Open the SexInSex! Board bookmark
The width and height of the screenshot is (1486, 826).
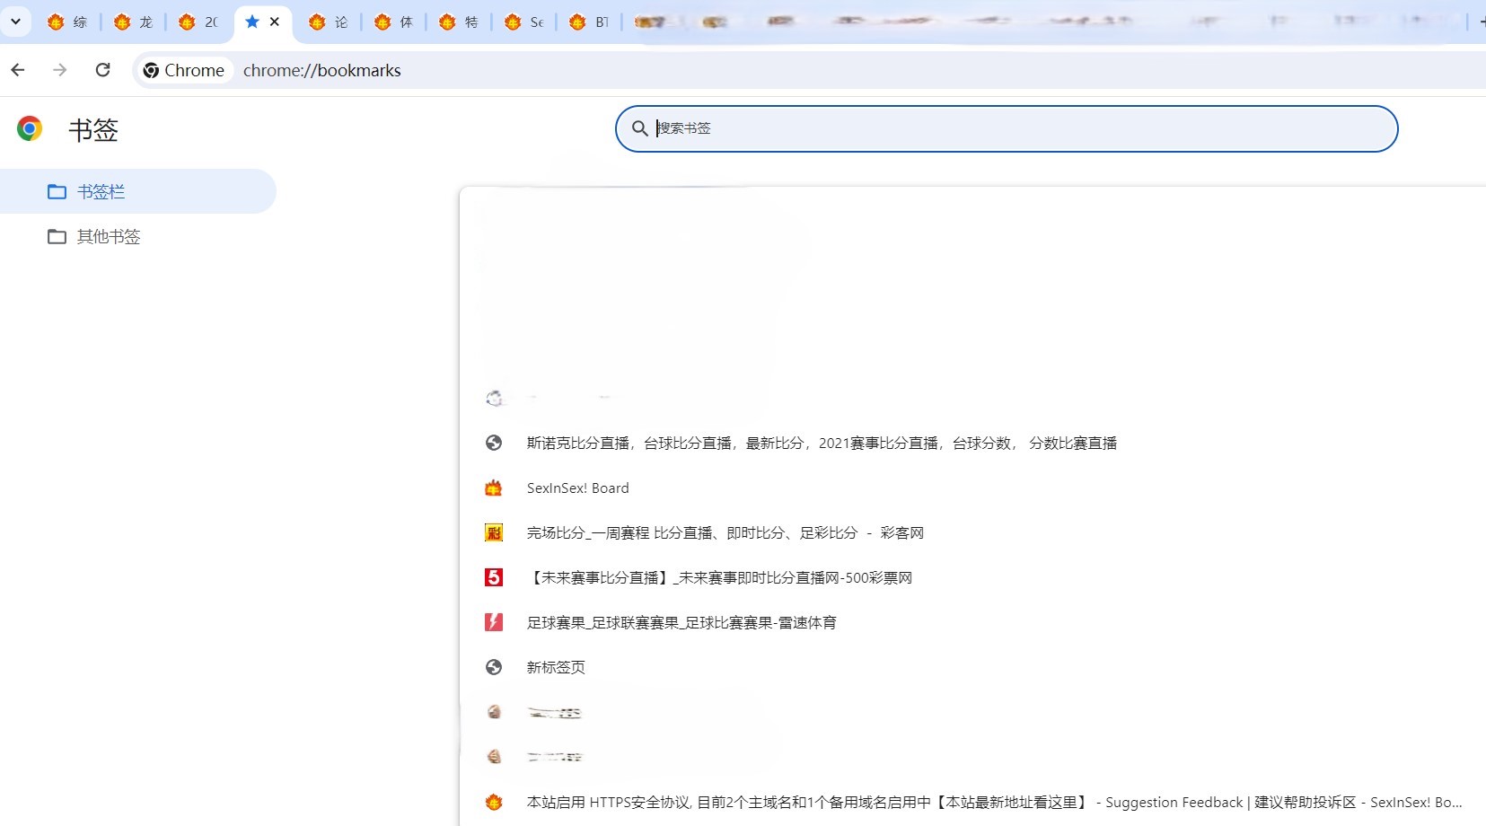tap(578, 488)
